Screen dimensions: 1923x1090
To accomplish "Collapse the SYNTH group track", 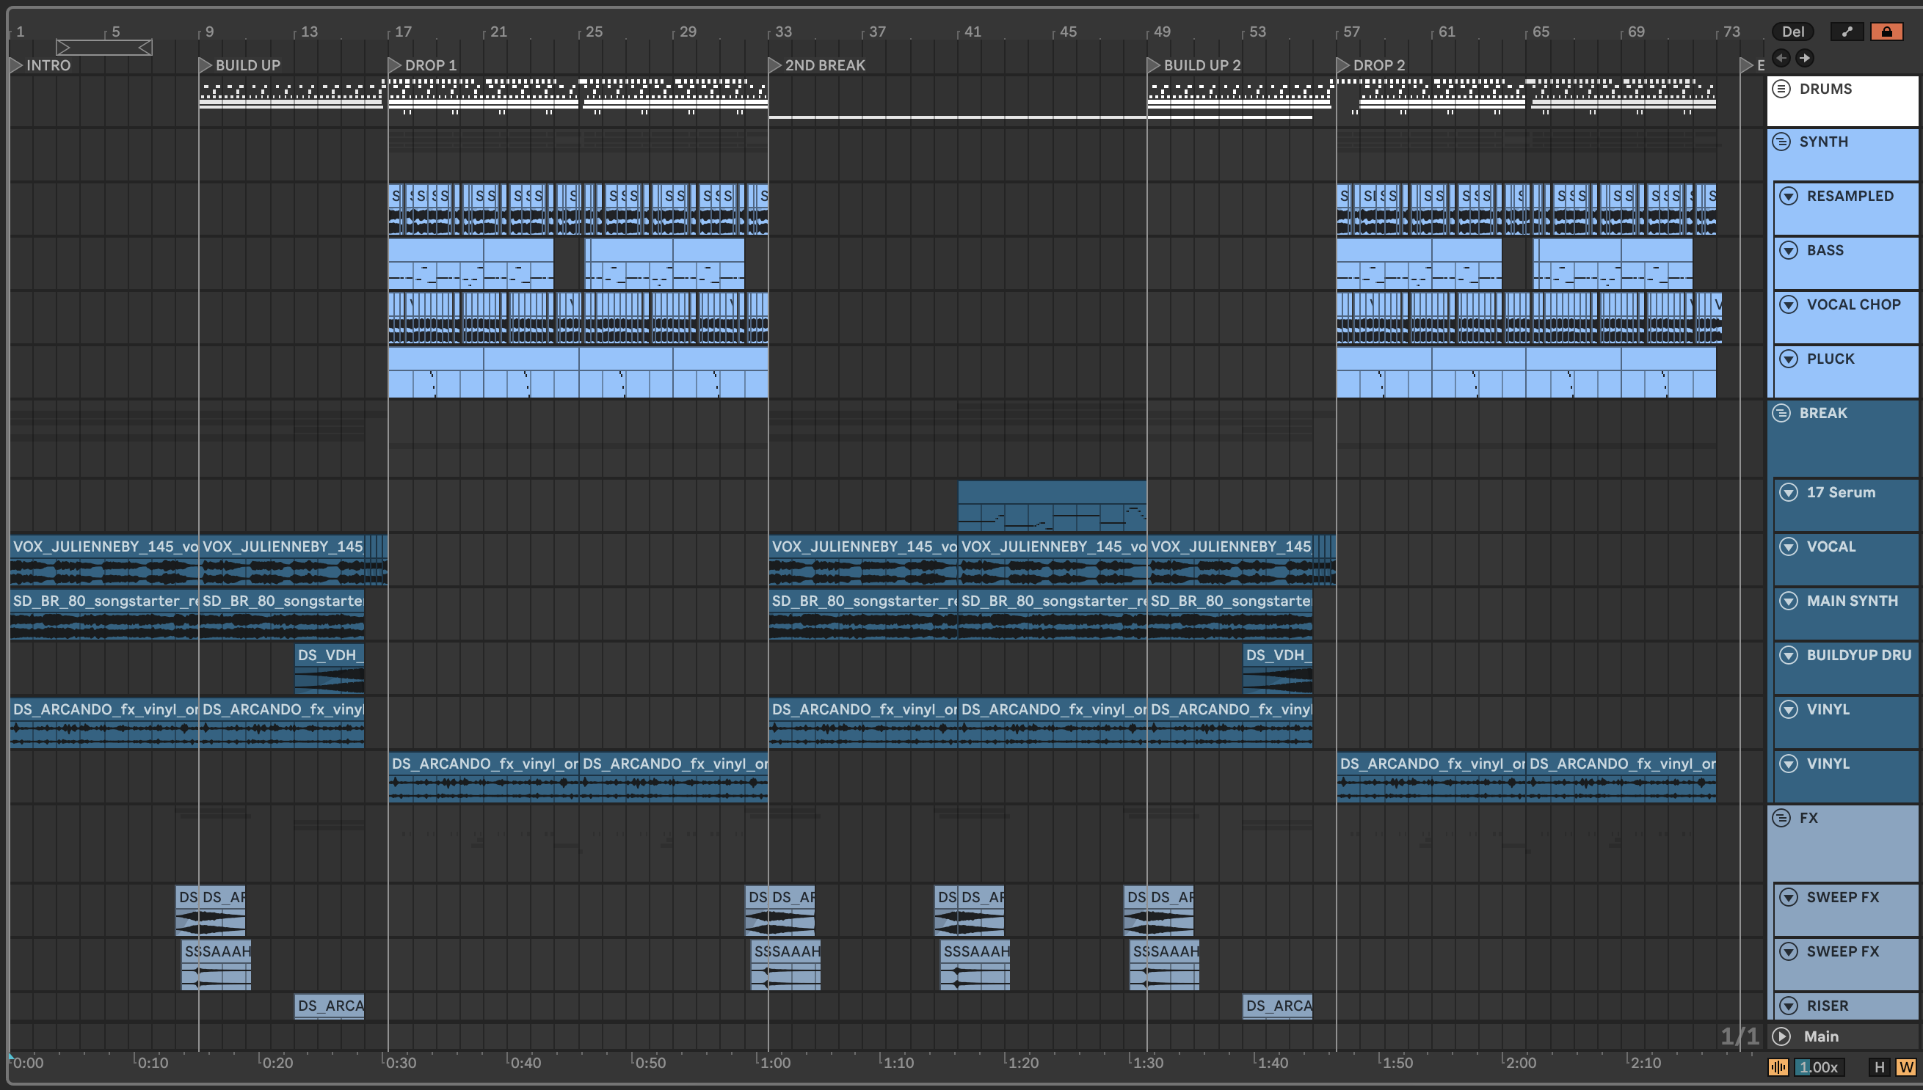I will [x=1781, y=142].
